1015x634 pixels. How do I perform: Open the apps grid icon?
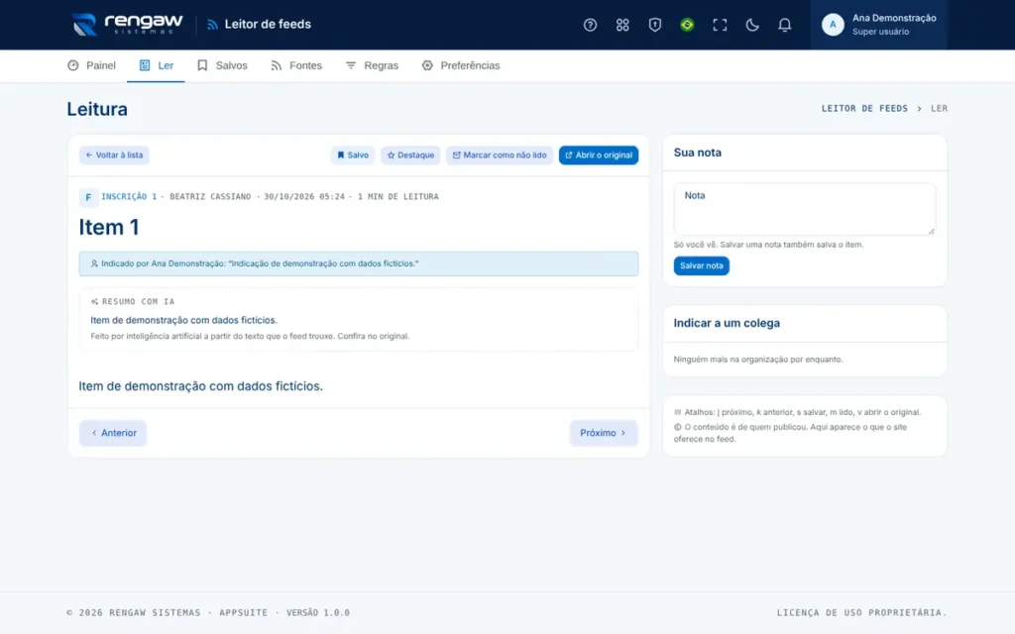[622, 25]
